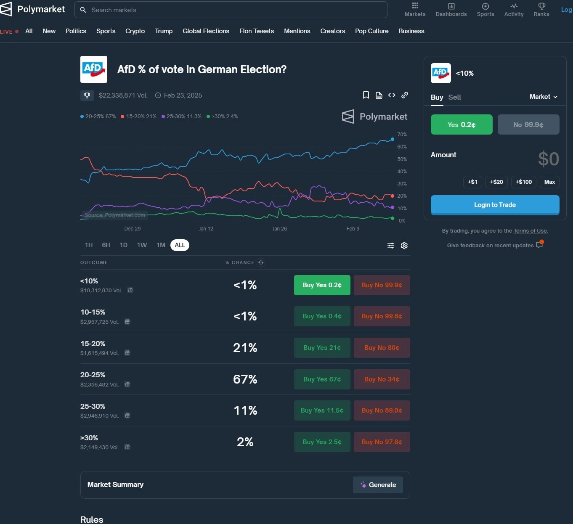This screenshot has width=573, height=524.
Task: Open the Dashboards icon
Action: pos(451,6)
